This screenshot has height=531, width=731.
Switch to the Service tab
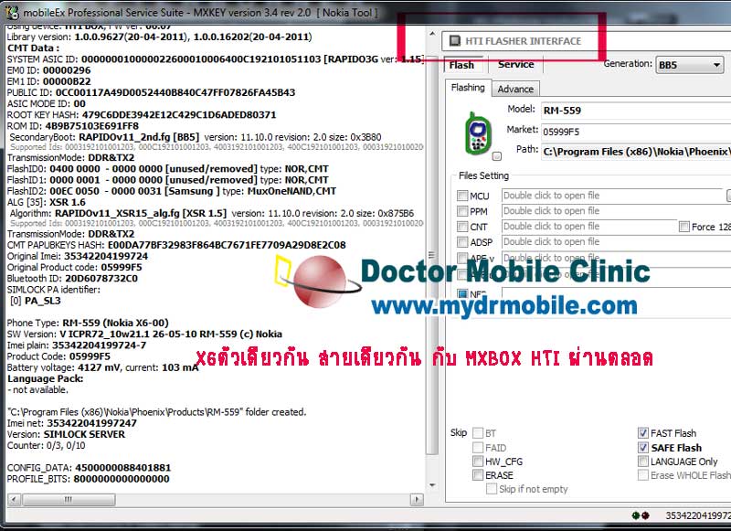pyautogui.click(x=515, y=64)
